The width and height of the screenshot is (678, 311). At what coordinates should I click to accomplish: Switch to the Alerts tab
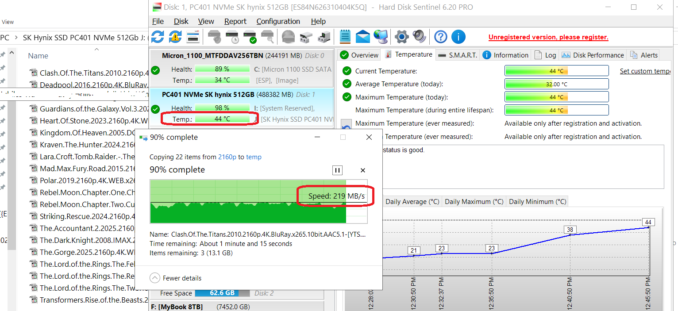click(x=643, y=55)
